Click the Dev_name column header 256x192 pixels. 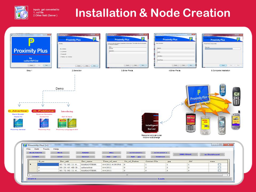pos(91,161)
